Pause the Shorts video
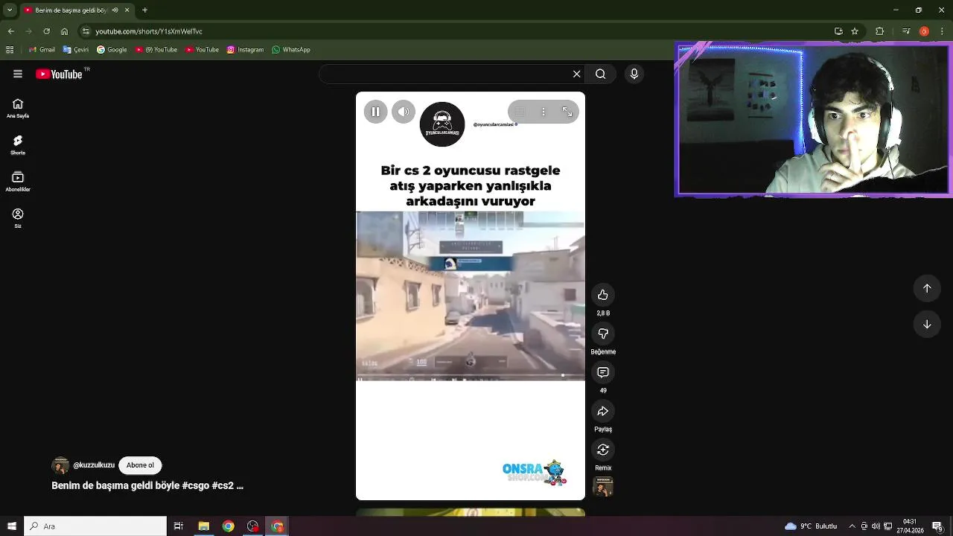 [x=375, y=112]
